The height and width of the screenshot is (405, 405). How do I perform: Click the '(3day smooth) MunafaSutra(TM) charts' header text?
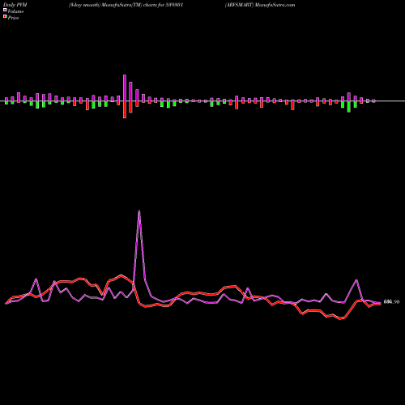pyautogui.click(x=113, y=5)
